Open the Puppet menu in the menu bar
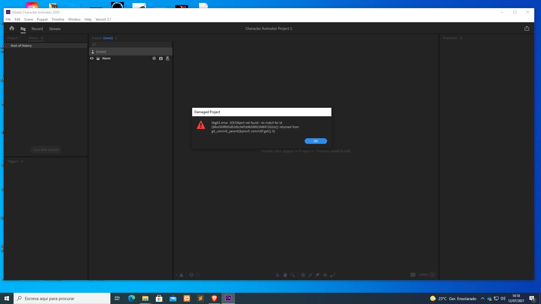 (x=42, y=19)
